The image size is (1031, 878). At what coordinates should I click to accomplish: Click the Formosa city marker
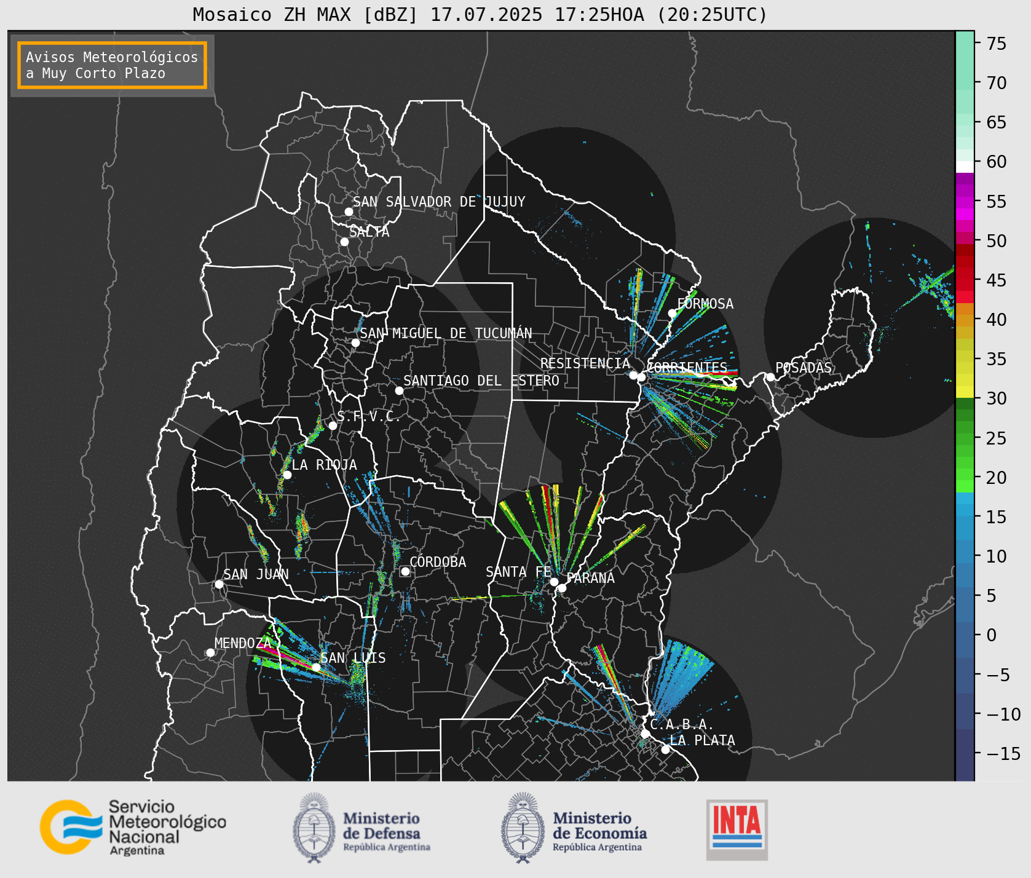point(672,313)
